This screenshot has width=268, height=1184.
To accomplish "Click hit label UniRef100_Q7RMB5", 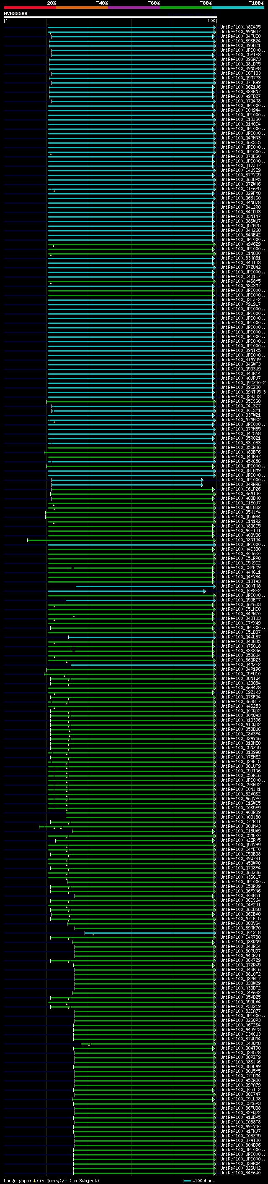I will coord(240,429).
